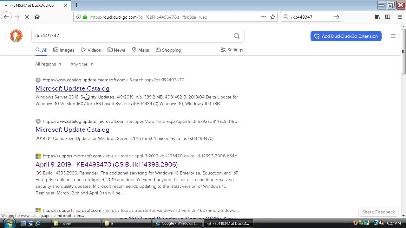Image resolution: width=406 pixels, height=228 pixels.
Task: Go back to the previous page
Action: (x=6, y=17)
